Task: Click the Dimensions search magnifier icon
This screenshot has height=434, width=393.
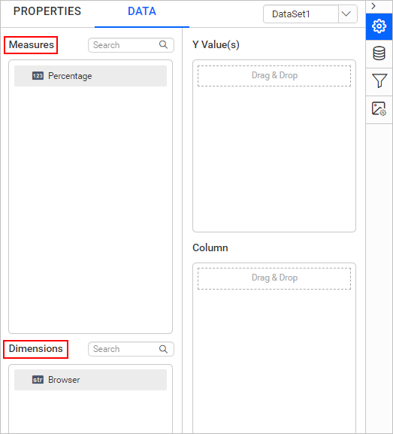Action: tap(163, 349)
